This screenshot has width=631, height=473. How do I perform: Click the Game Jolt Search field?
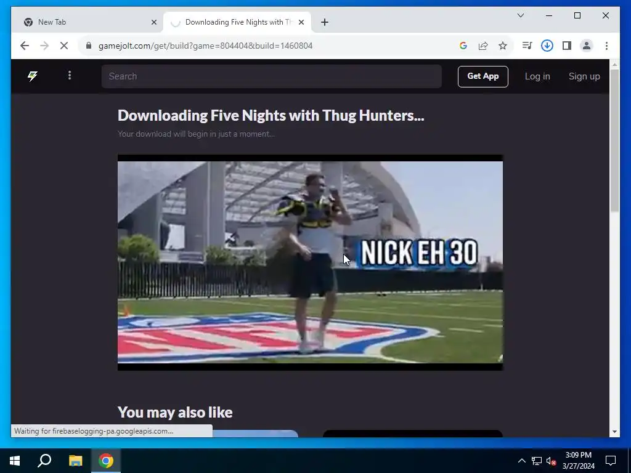click(272, 76)
